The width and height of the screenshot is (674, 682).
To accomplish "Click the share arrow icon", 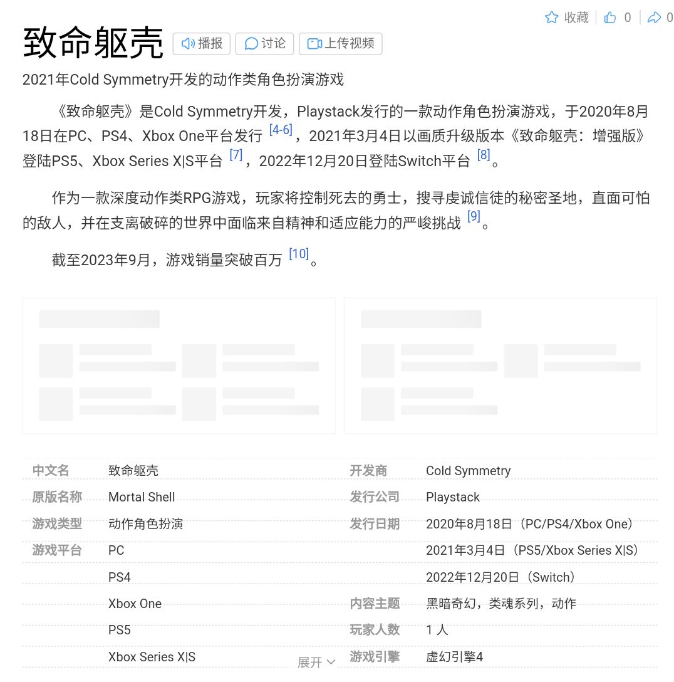I will pyautogui.click(x=653, y=18).
